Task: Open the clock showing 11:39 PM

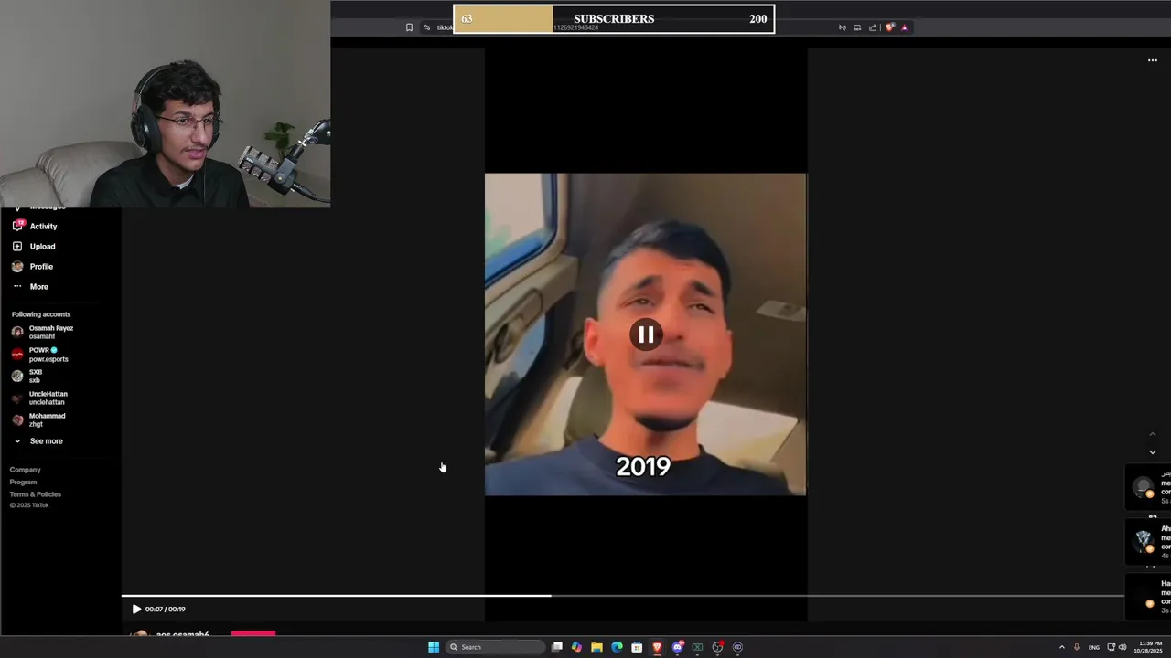Action: coord(1148,647)
